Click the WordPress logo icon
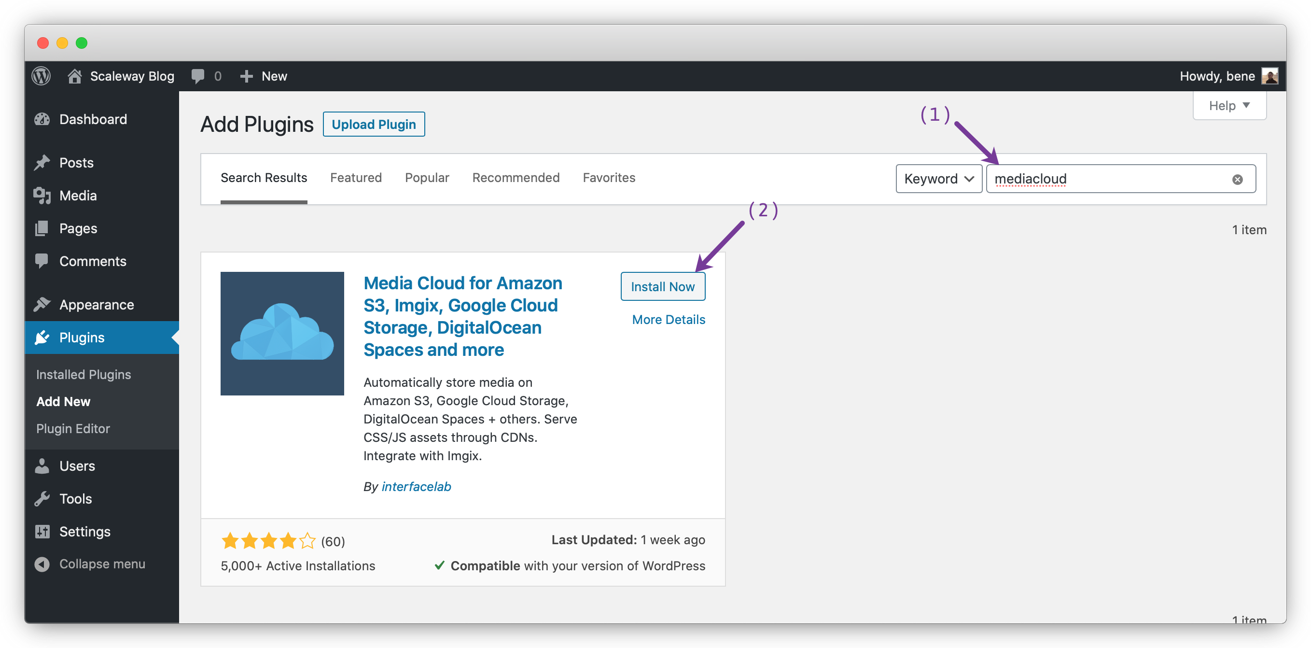 (41, 76)
